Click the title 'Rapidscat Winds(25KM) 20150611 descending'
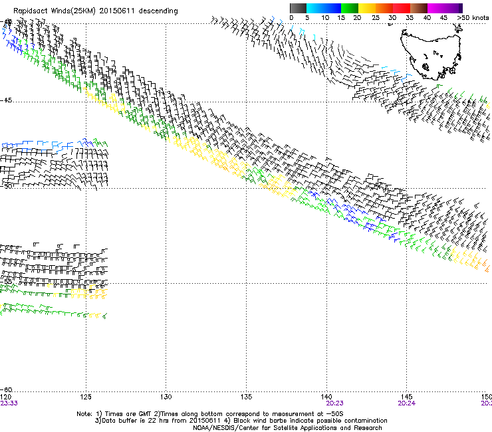The image size is (492, 432). [95, 11]
